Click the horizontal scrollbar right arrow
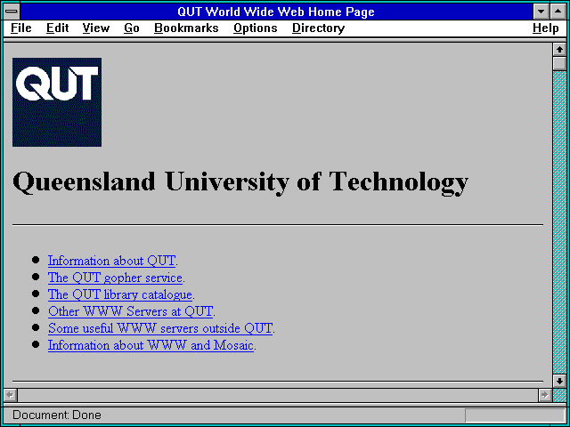 544,395
